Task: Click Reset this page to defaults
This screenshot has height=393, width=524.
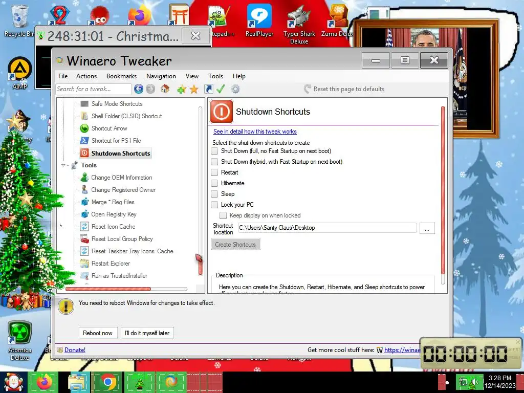Action: tap(344, 89)
